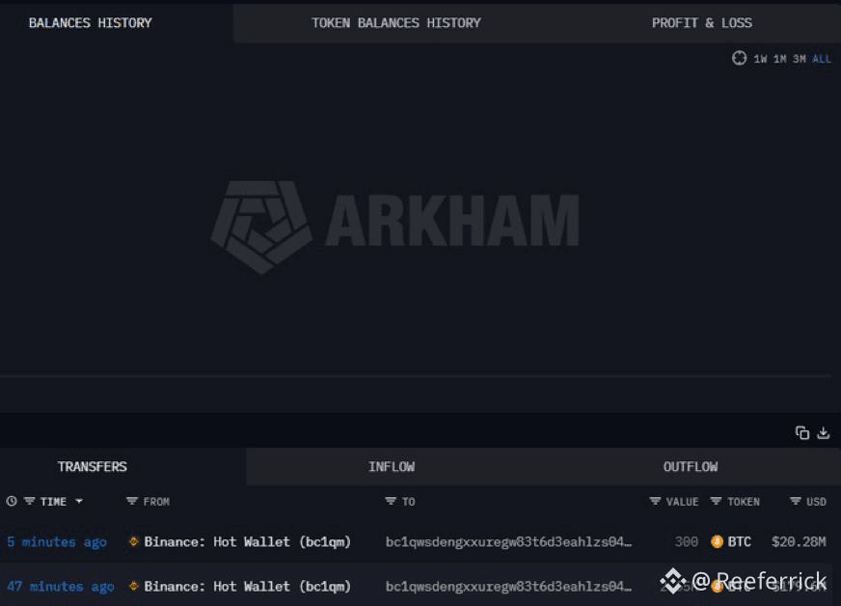
Task: Open the Time column filter icon
Action: coord(30,502)
